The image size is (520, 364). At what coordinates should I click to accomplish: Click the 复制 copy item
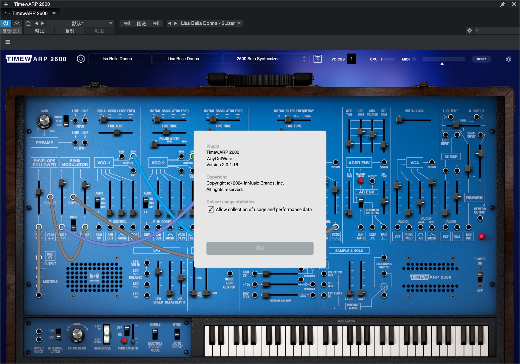[x=69, y=31]
